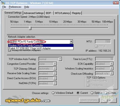Open the Help menu
This screenshot has height=106, width=120.
coord(27,7)
